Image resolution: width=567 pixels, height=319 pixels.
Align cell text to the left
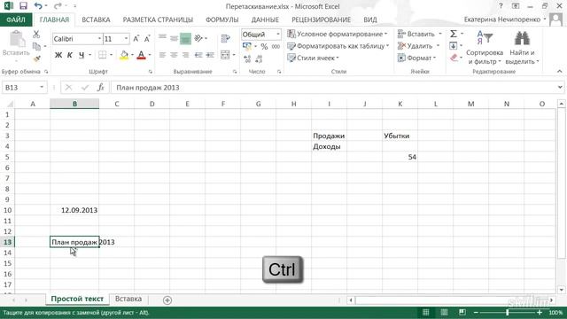162,55
